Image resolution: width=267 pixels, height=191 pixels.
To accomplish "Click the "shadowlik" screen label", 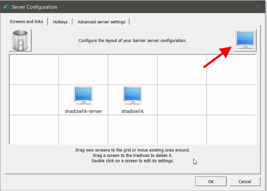I will click(x=132, y=111).
